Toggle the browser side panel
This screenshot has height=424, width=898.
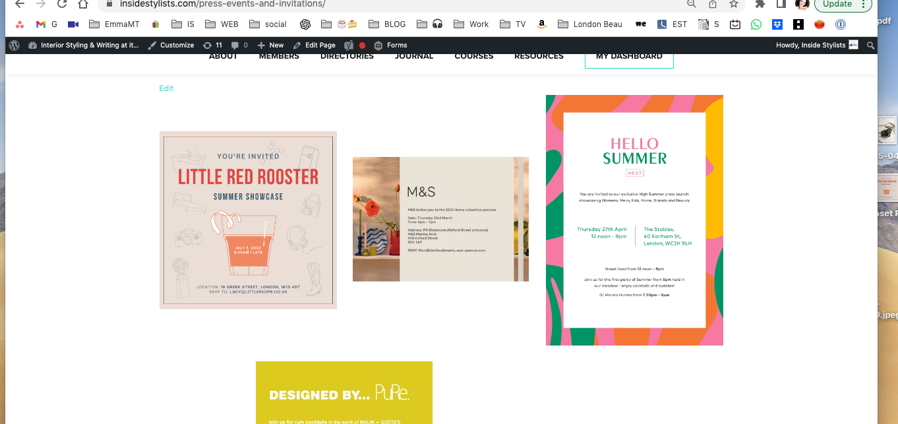[781, 4]
